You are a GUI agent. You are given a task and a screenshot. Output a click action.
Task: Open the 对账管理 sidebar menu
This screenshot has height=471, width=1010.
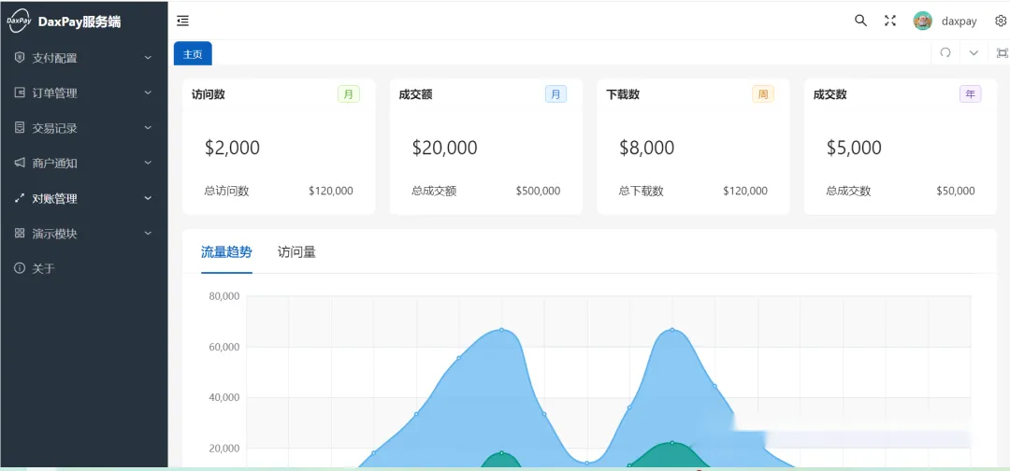tap(84, 199)
